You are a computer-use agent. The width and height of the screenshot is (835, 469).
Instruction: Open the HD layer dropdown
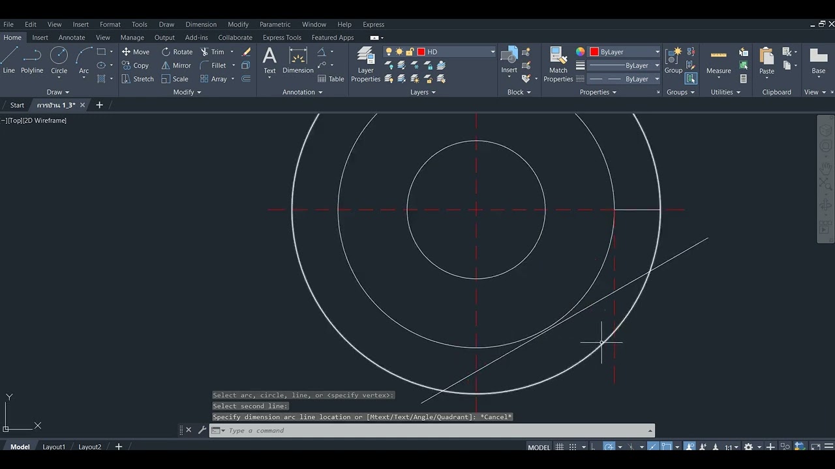pos(493,51)
